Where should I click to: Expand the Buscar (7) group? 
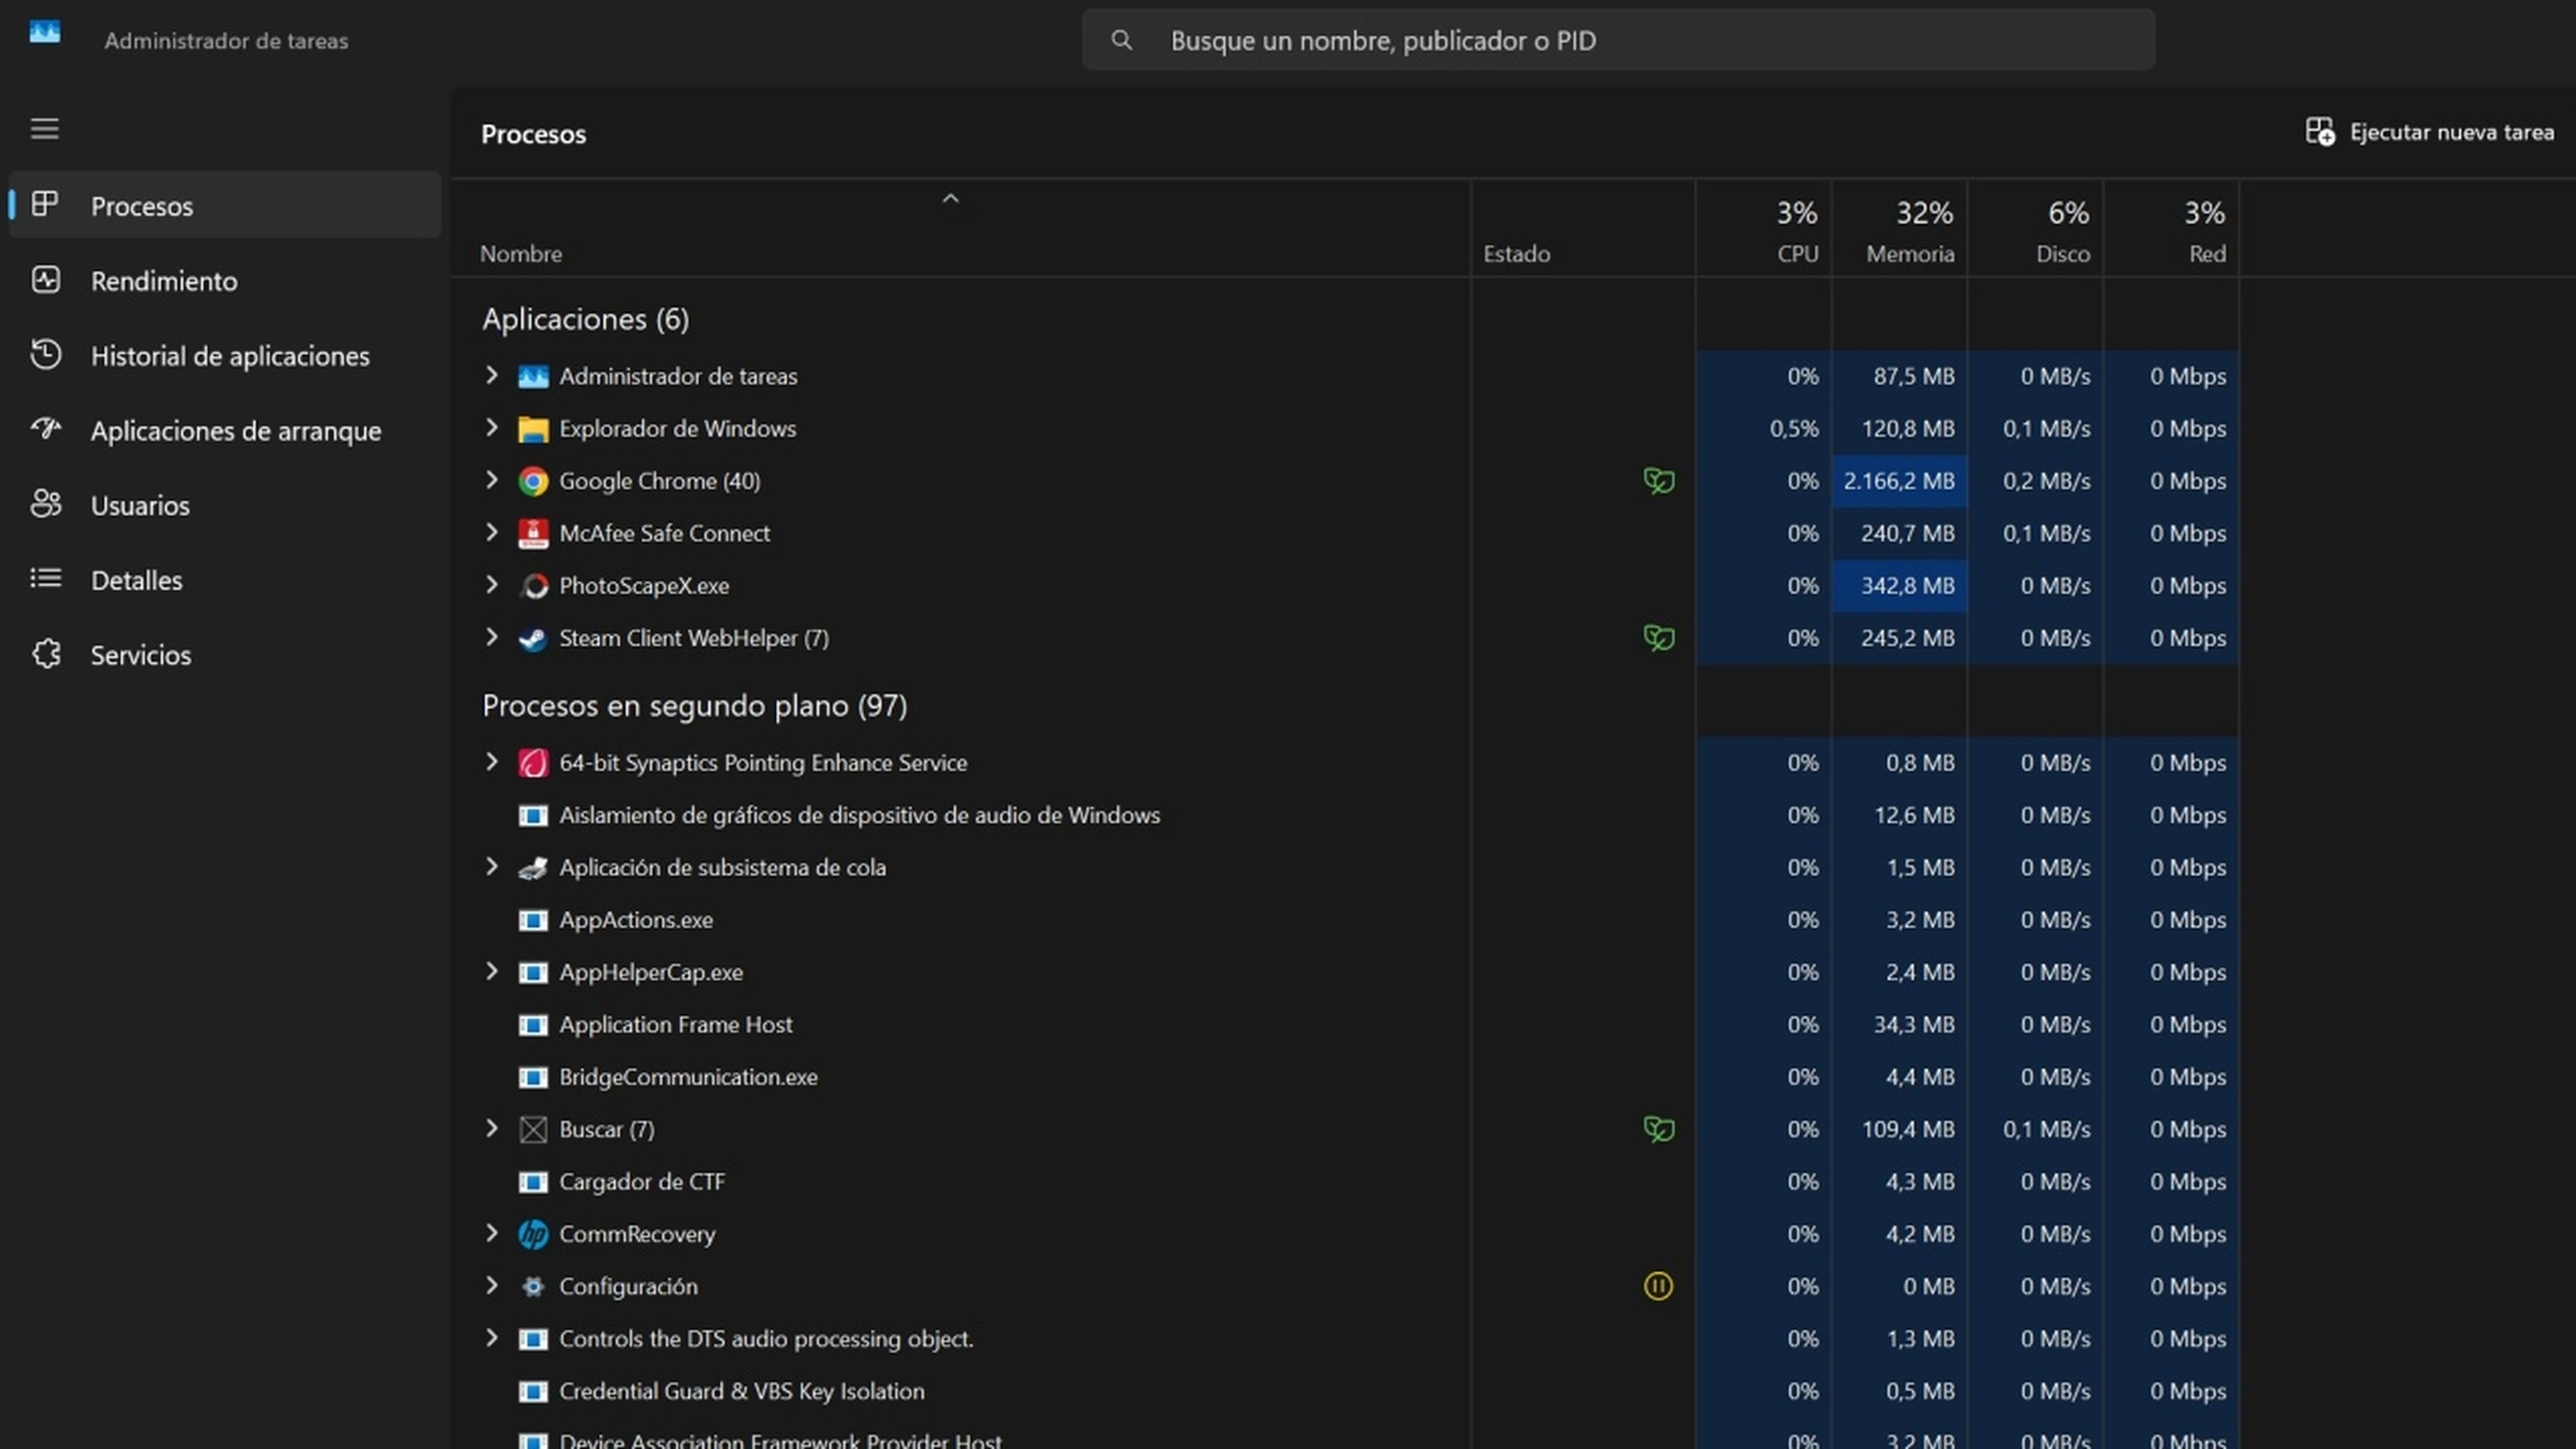(491, 1129)
